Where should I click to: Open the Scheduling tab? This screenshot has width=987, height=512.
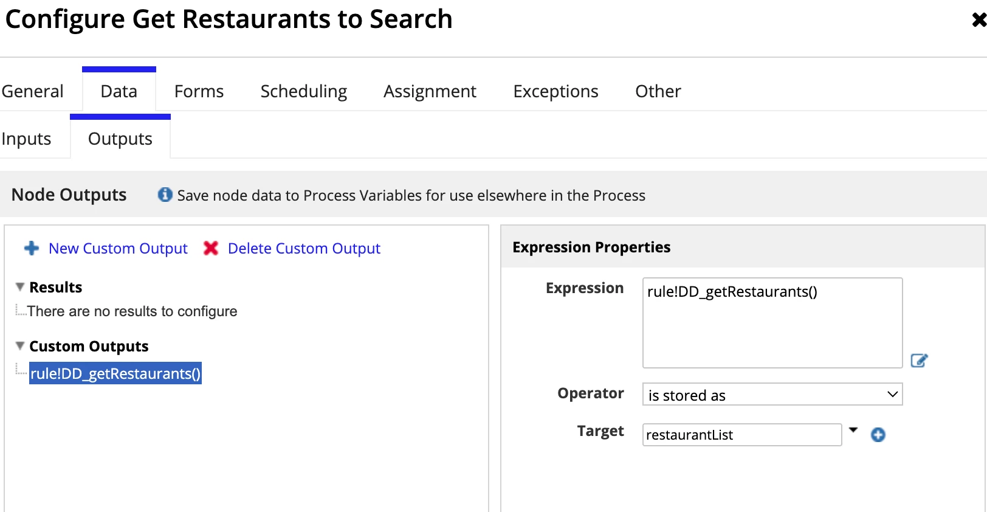click(304, 91)
